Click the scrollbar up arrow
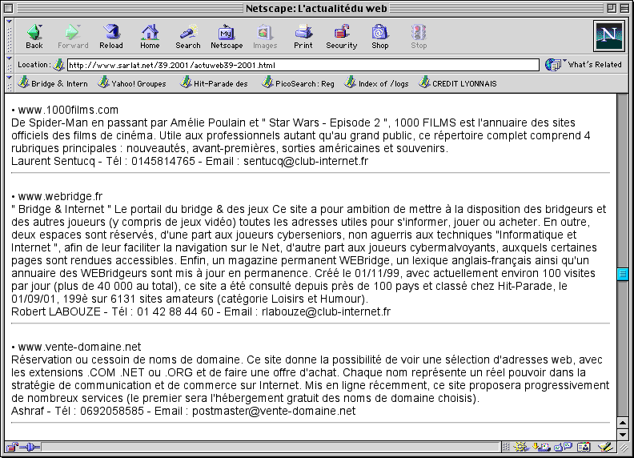Screen dimensions: 634x458 click(x=623, y=423)
